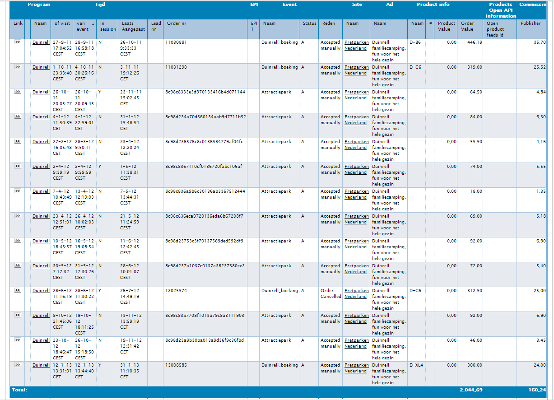Open link arrow icon in row visited 10-5-12
The width and height of the screenshot is (554, 400).
[x=18, y=241]
